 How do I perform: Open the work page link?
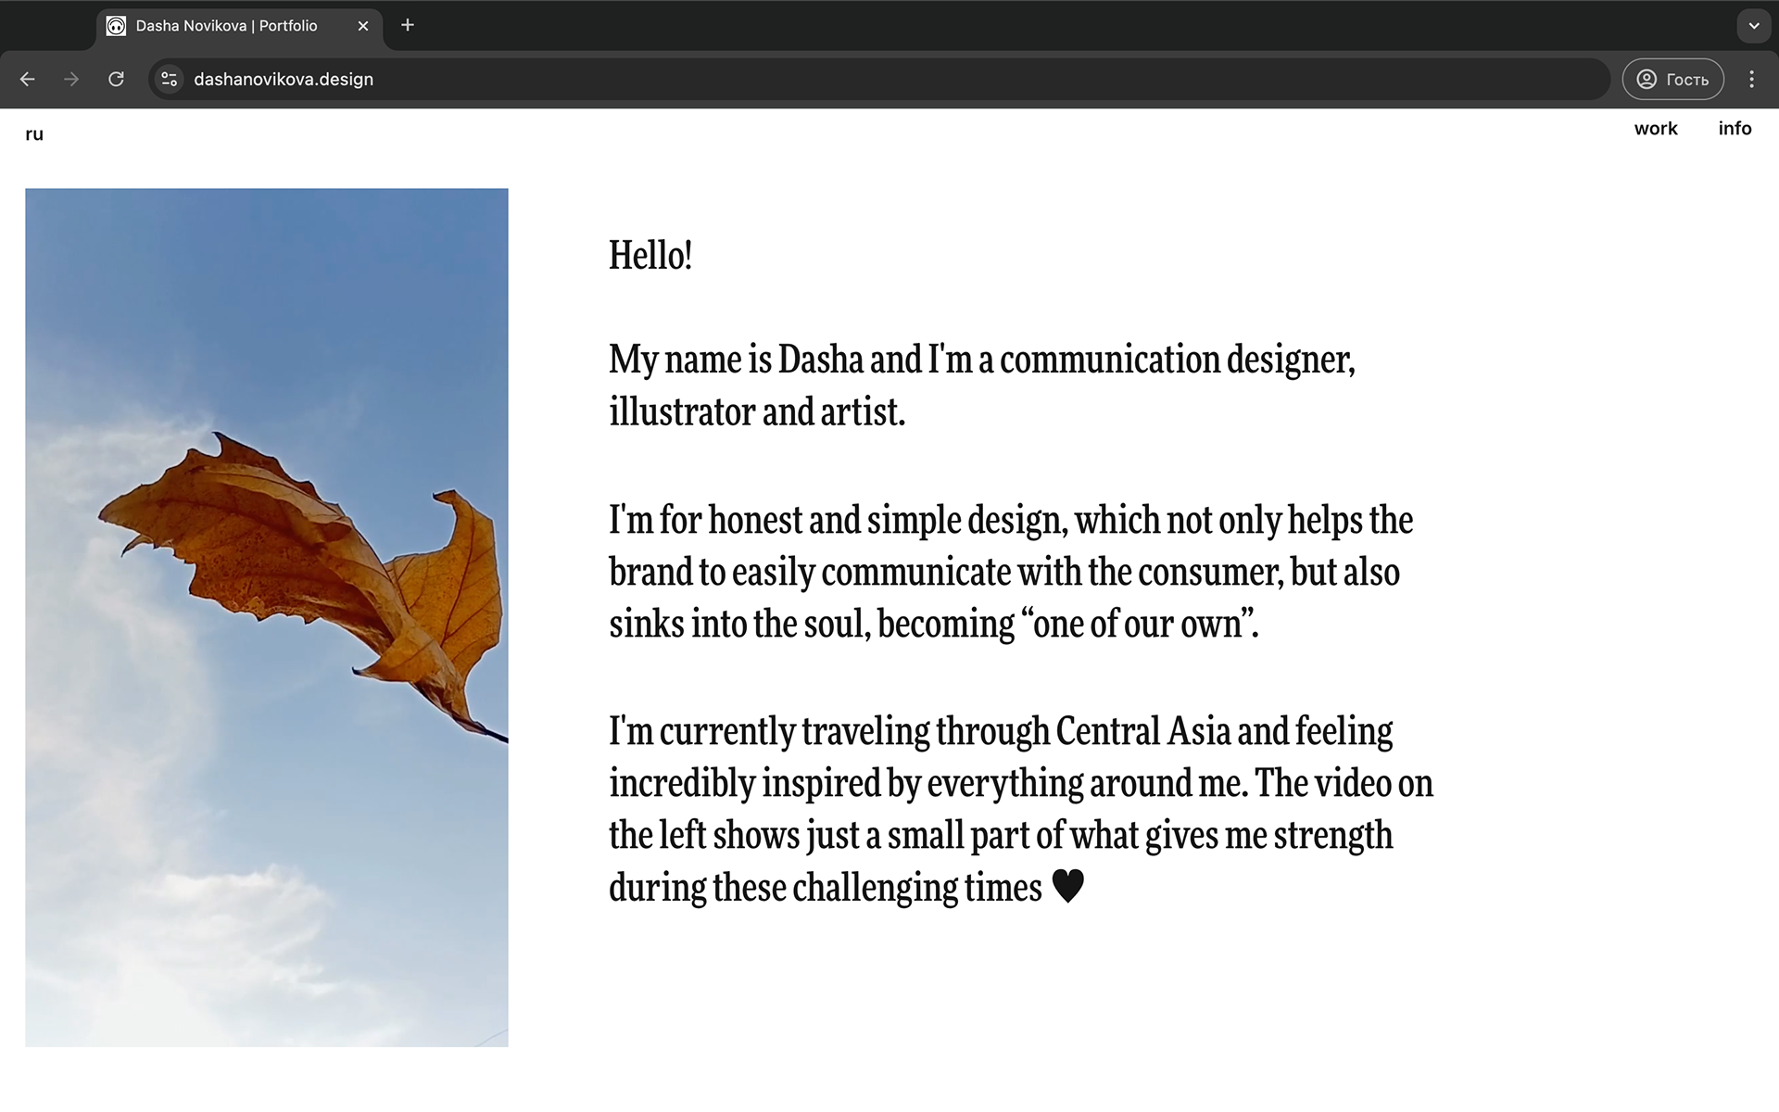(1656, 129)
